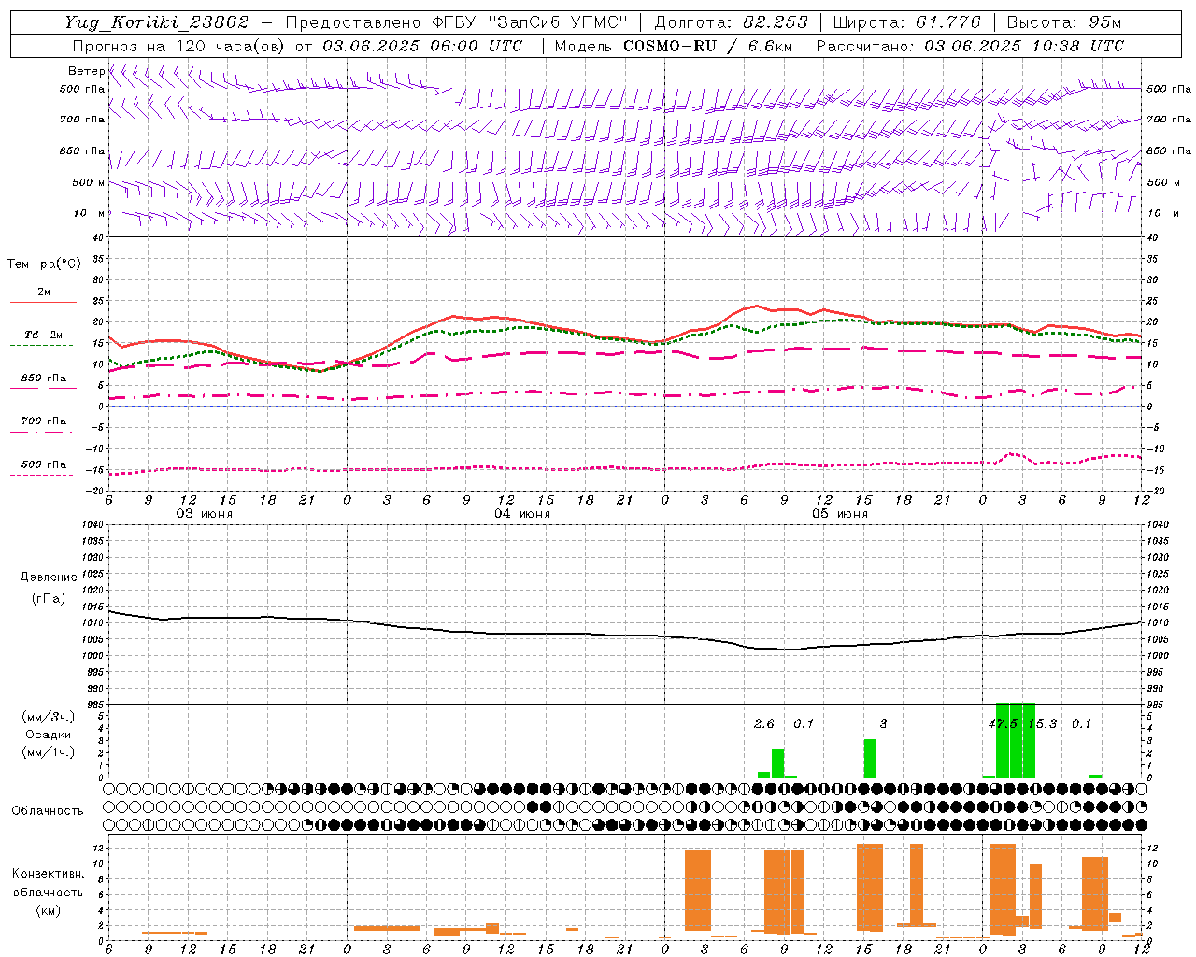Click the (км) unit label of convective cloudiness

(x=49, y=909)
